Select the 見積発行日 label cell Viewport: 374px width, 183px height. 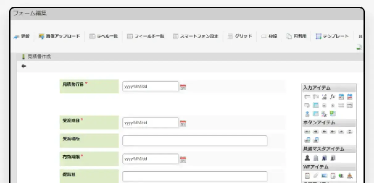tap(89, 86)
